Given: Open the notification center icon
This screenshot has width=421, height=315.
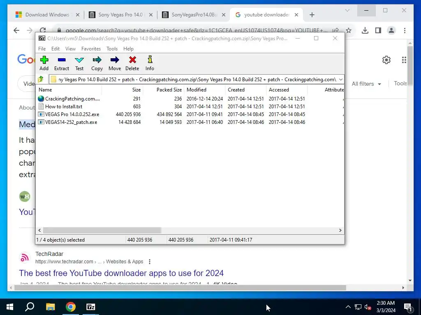Looking at the screenshot, I should tap(408, 307).
